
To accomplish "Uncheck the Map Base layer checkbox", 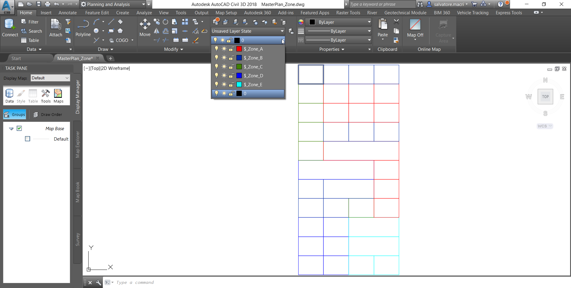I will [x=19, y=128].
